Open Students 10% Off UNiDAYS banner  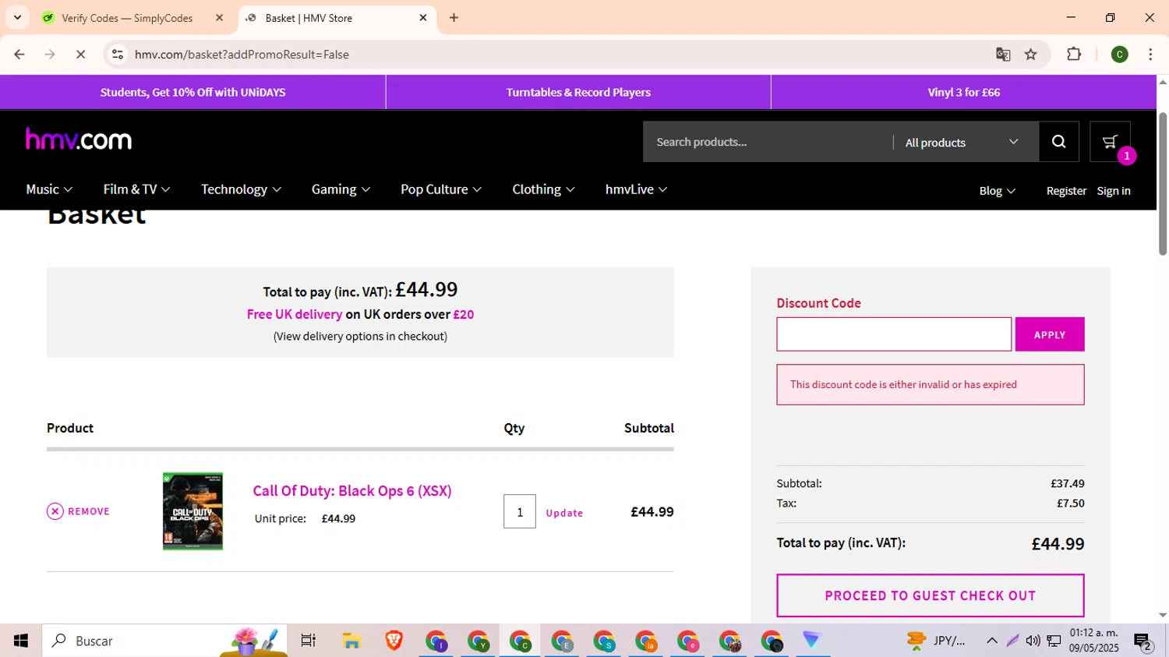192,92
